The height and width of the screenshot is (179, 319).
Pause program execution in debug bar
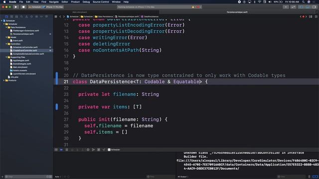(67, 150)
